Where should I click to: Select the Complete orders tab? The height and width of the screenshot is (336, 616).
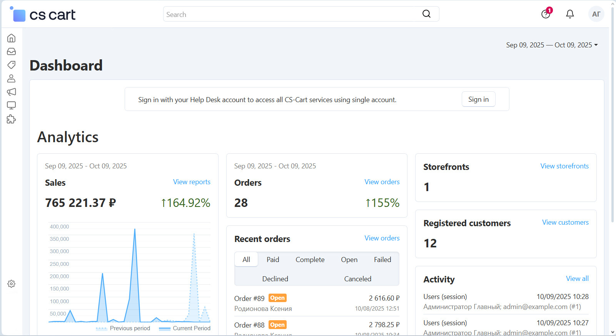coord(310,260)
